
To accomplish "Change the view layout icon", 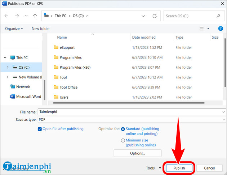I will coord(202,29).
